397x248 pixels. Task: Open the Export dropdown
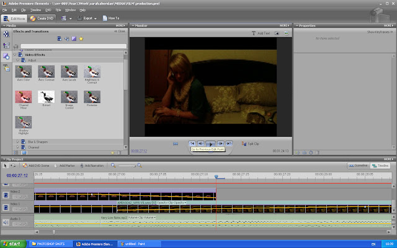pos(87,18)
